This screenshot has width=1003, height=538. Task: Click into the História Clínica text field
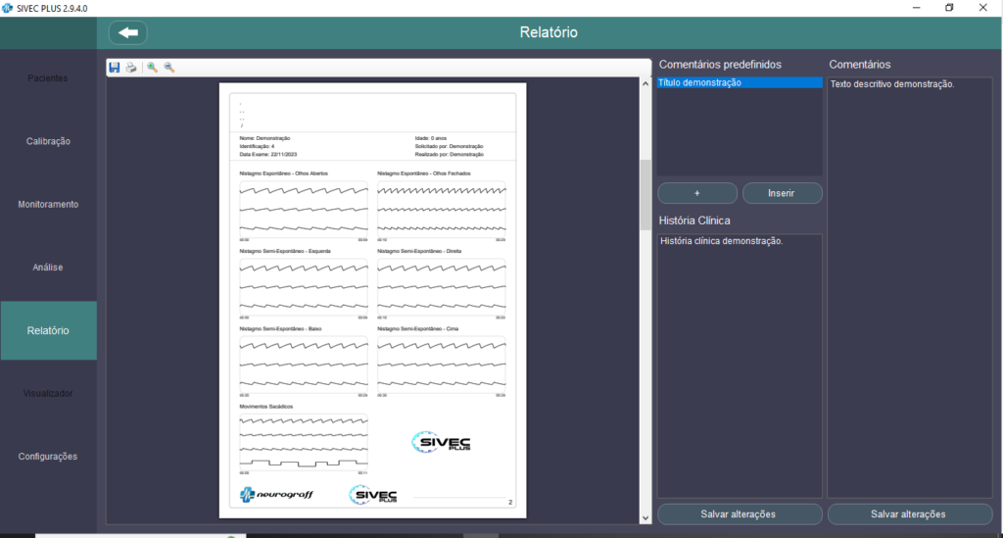tap(740, 363)
